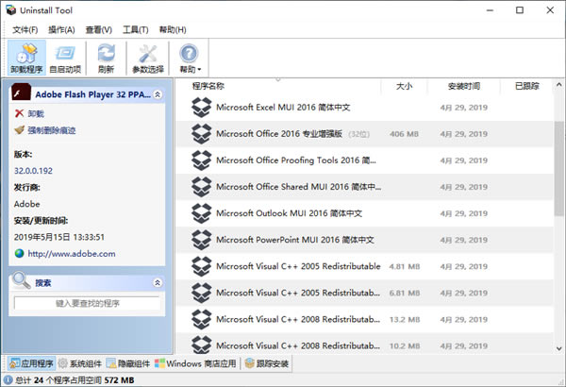The width and height of the screenshot is (566, 387).
Task: Open the 工具(T) menu
Action: point(136,30)
